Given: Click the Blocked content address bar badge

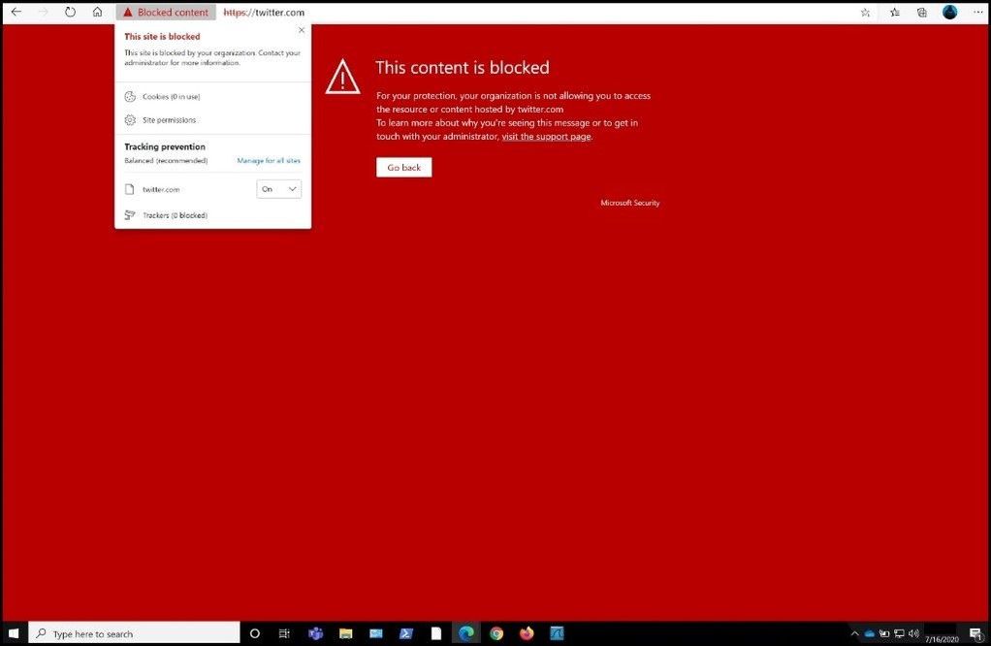Looking at the screenshot, I should [x=166, y=12].
